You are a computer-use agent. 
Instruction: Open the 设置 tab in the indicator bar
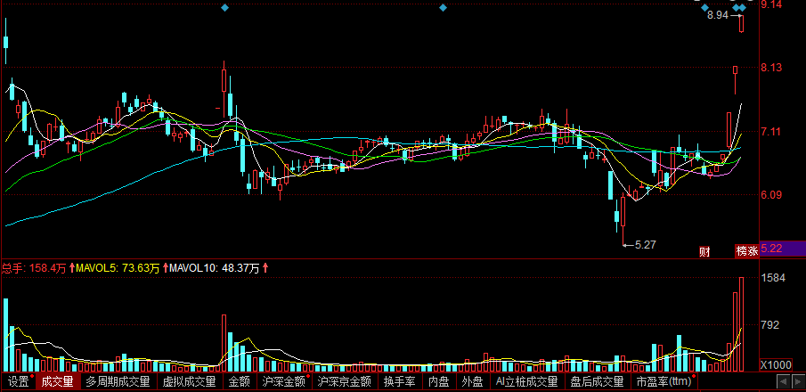coord(18,381)
